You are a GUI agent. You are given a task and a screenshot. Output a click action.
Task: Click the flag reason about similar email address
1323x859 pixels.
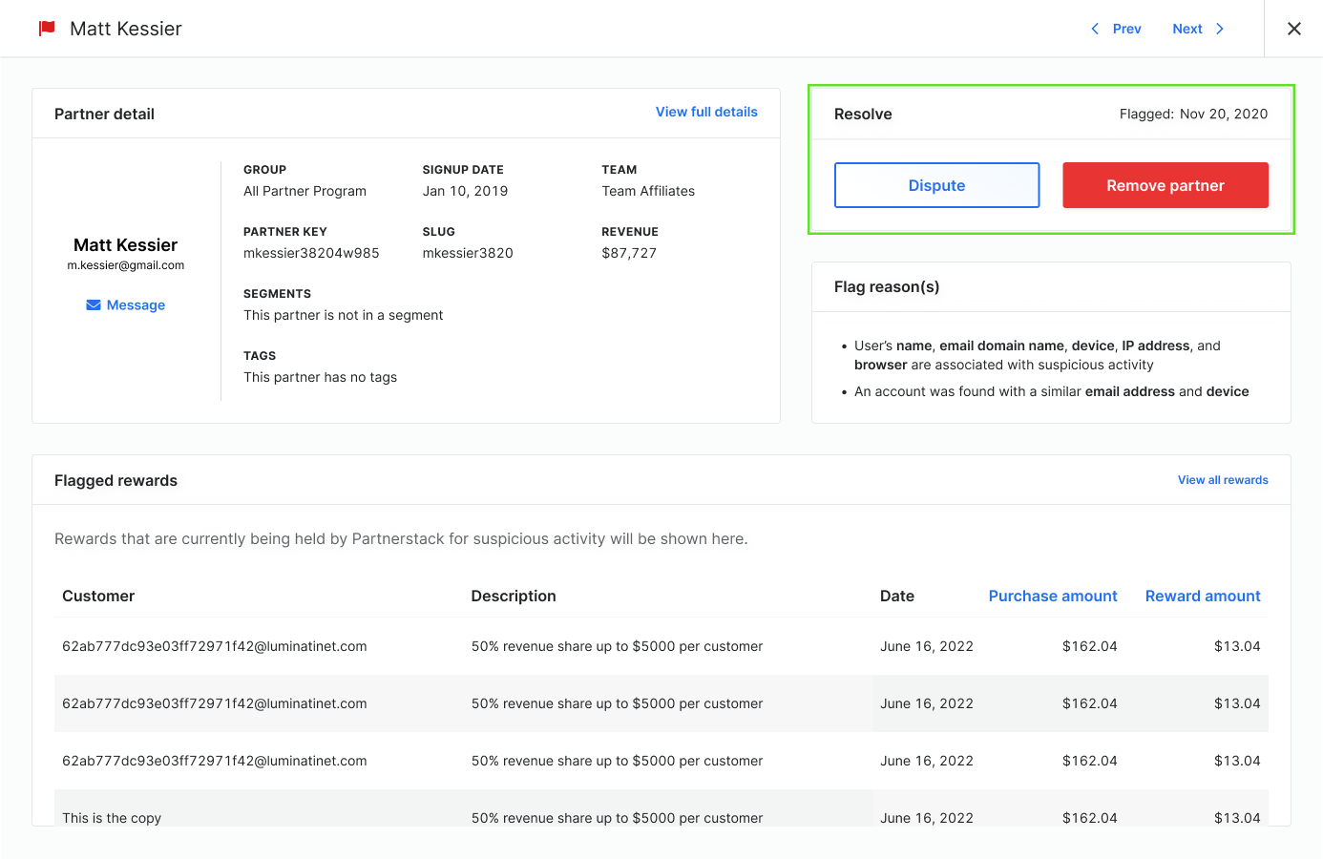pos(1051,391)
